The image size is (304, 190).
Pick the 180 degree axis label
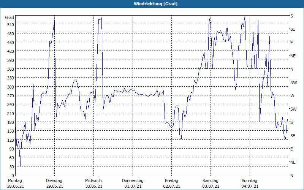11,122
